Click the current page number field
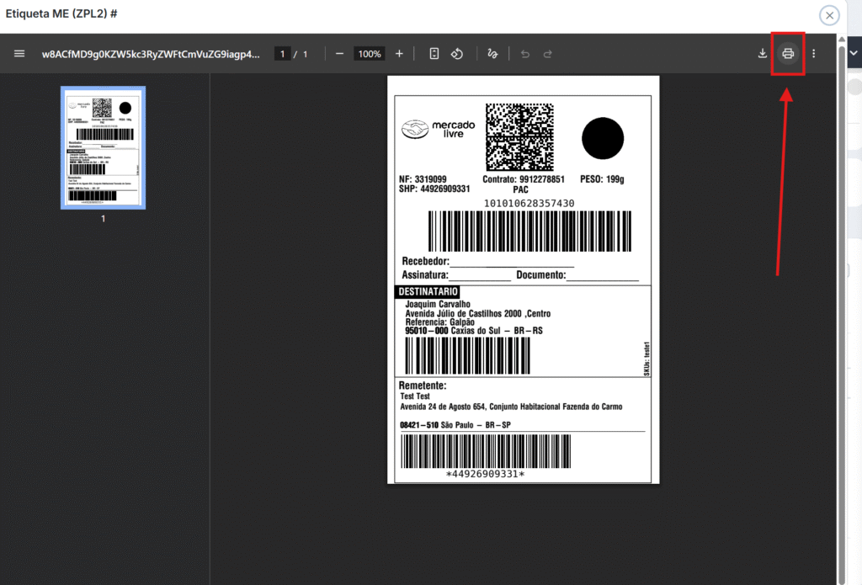 (284, 54)
